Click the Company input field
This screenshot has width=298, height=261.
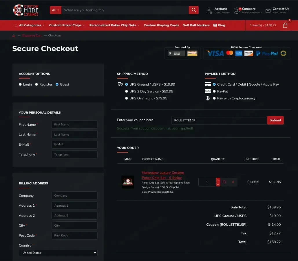pos(74,196)
